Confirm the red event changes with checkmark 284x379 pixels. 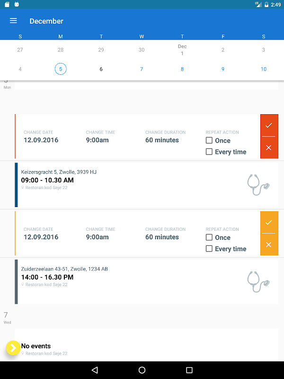[x=269, y=126]
